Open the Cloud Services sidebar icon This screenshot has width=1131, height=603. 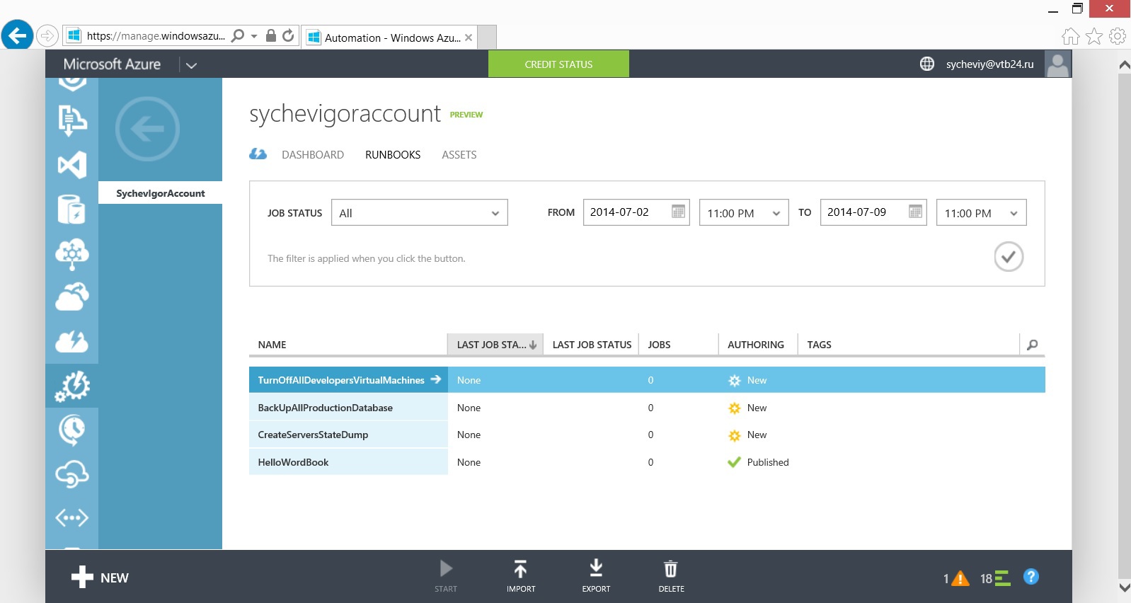[x=71, y=297]
